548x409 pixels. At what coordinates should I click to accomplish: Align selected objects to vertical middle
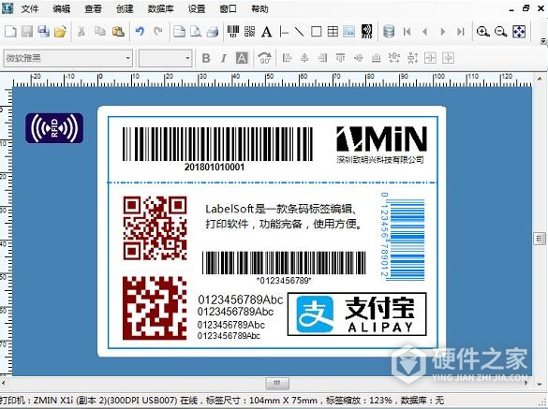358,58
